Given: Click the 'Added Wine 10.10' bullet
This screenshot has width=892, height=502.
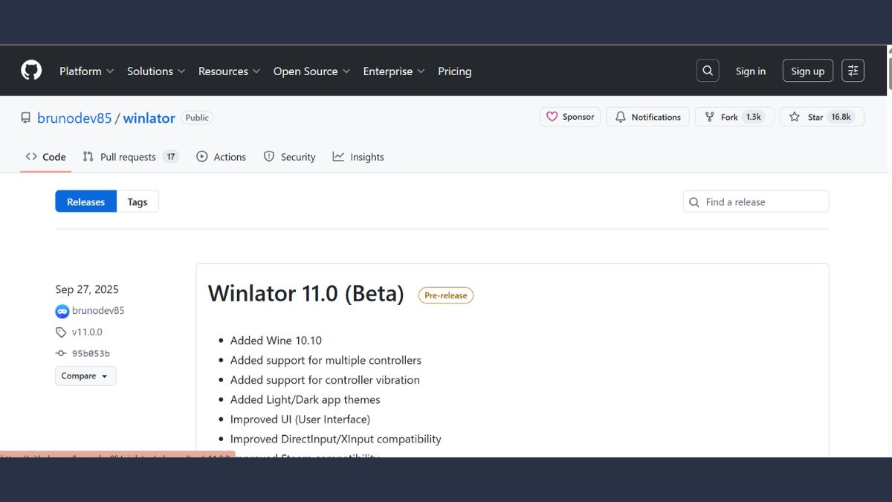Looking at the screenshot, I should pyautogui.click(x=276, y=341).
